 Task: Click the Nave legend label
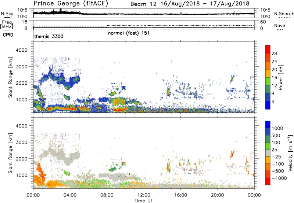(280, 25)
